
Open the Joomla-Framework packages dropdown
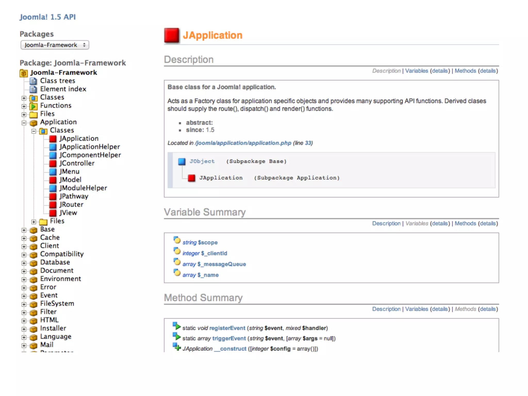55,45
